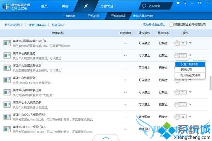Click 建议操作 column header
The height and width of the screenshot is (141, 212).
click(144, 33)
